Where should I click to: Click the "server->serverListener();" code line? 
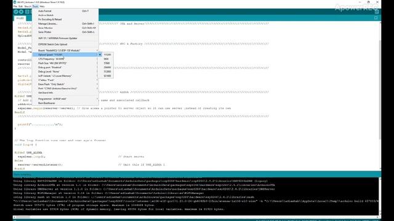[40, 165]
